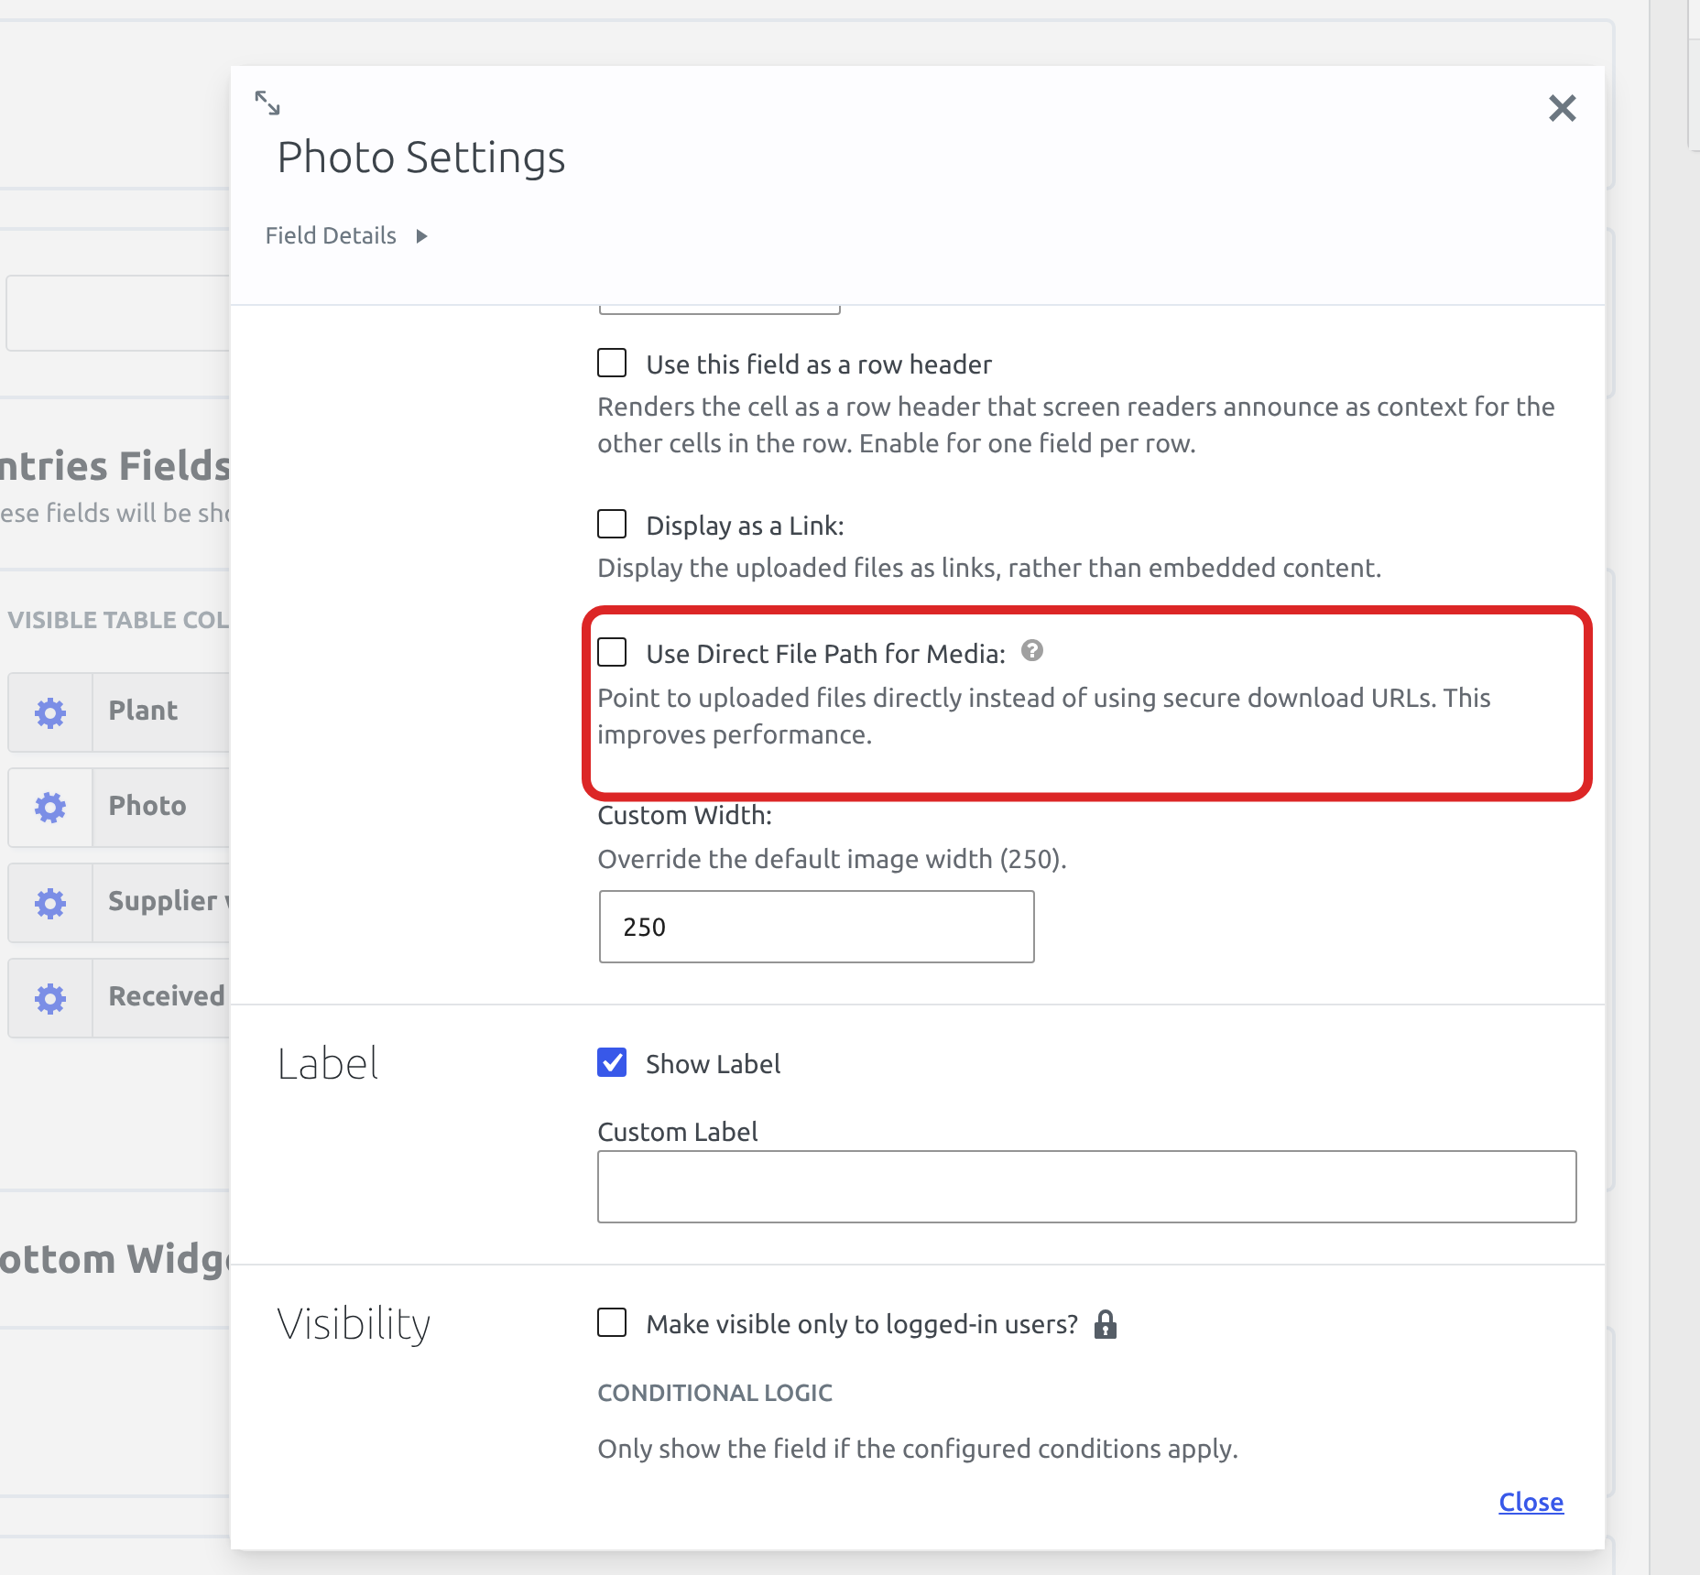Screen dimensions: 1700x1575
Task: Enable Use this field as a row header
Action: [x=612, y=363]
